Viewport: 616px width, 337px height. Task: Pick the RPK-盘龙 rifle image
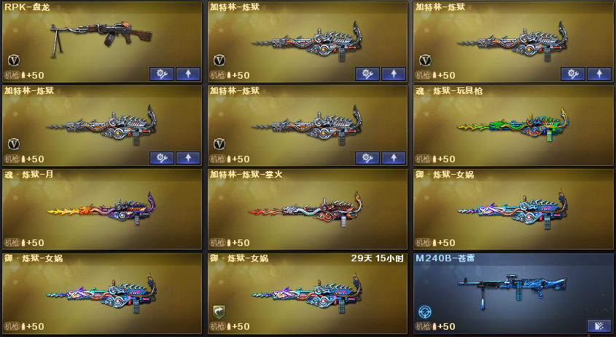click(x=101, y=39)
